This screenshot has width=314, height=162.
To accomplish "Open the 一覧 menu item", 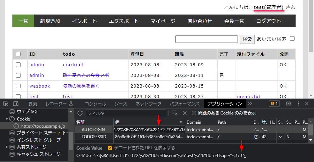I will 23,21.
